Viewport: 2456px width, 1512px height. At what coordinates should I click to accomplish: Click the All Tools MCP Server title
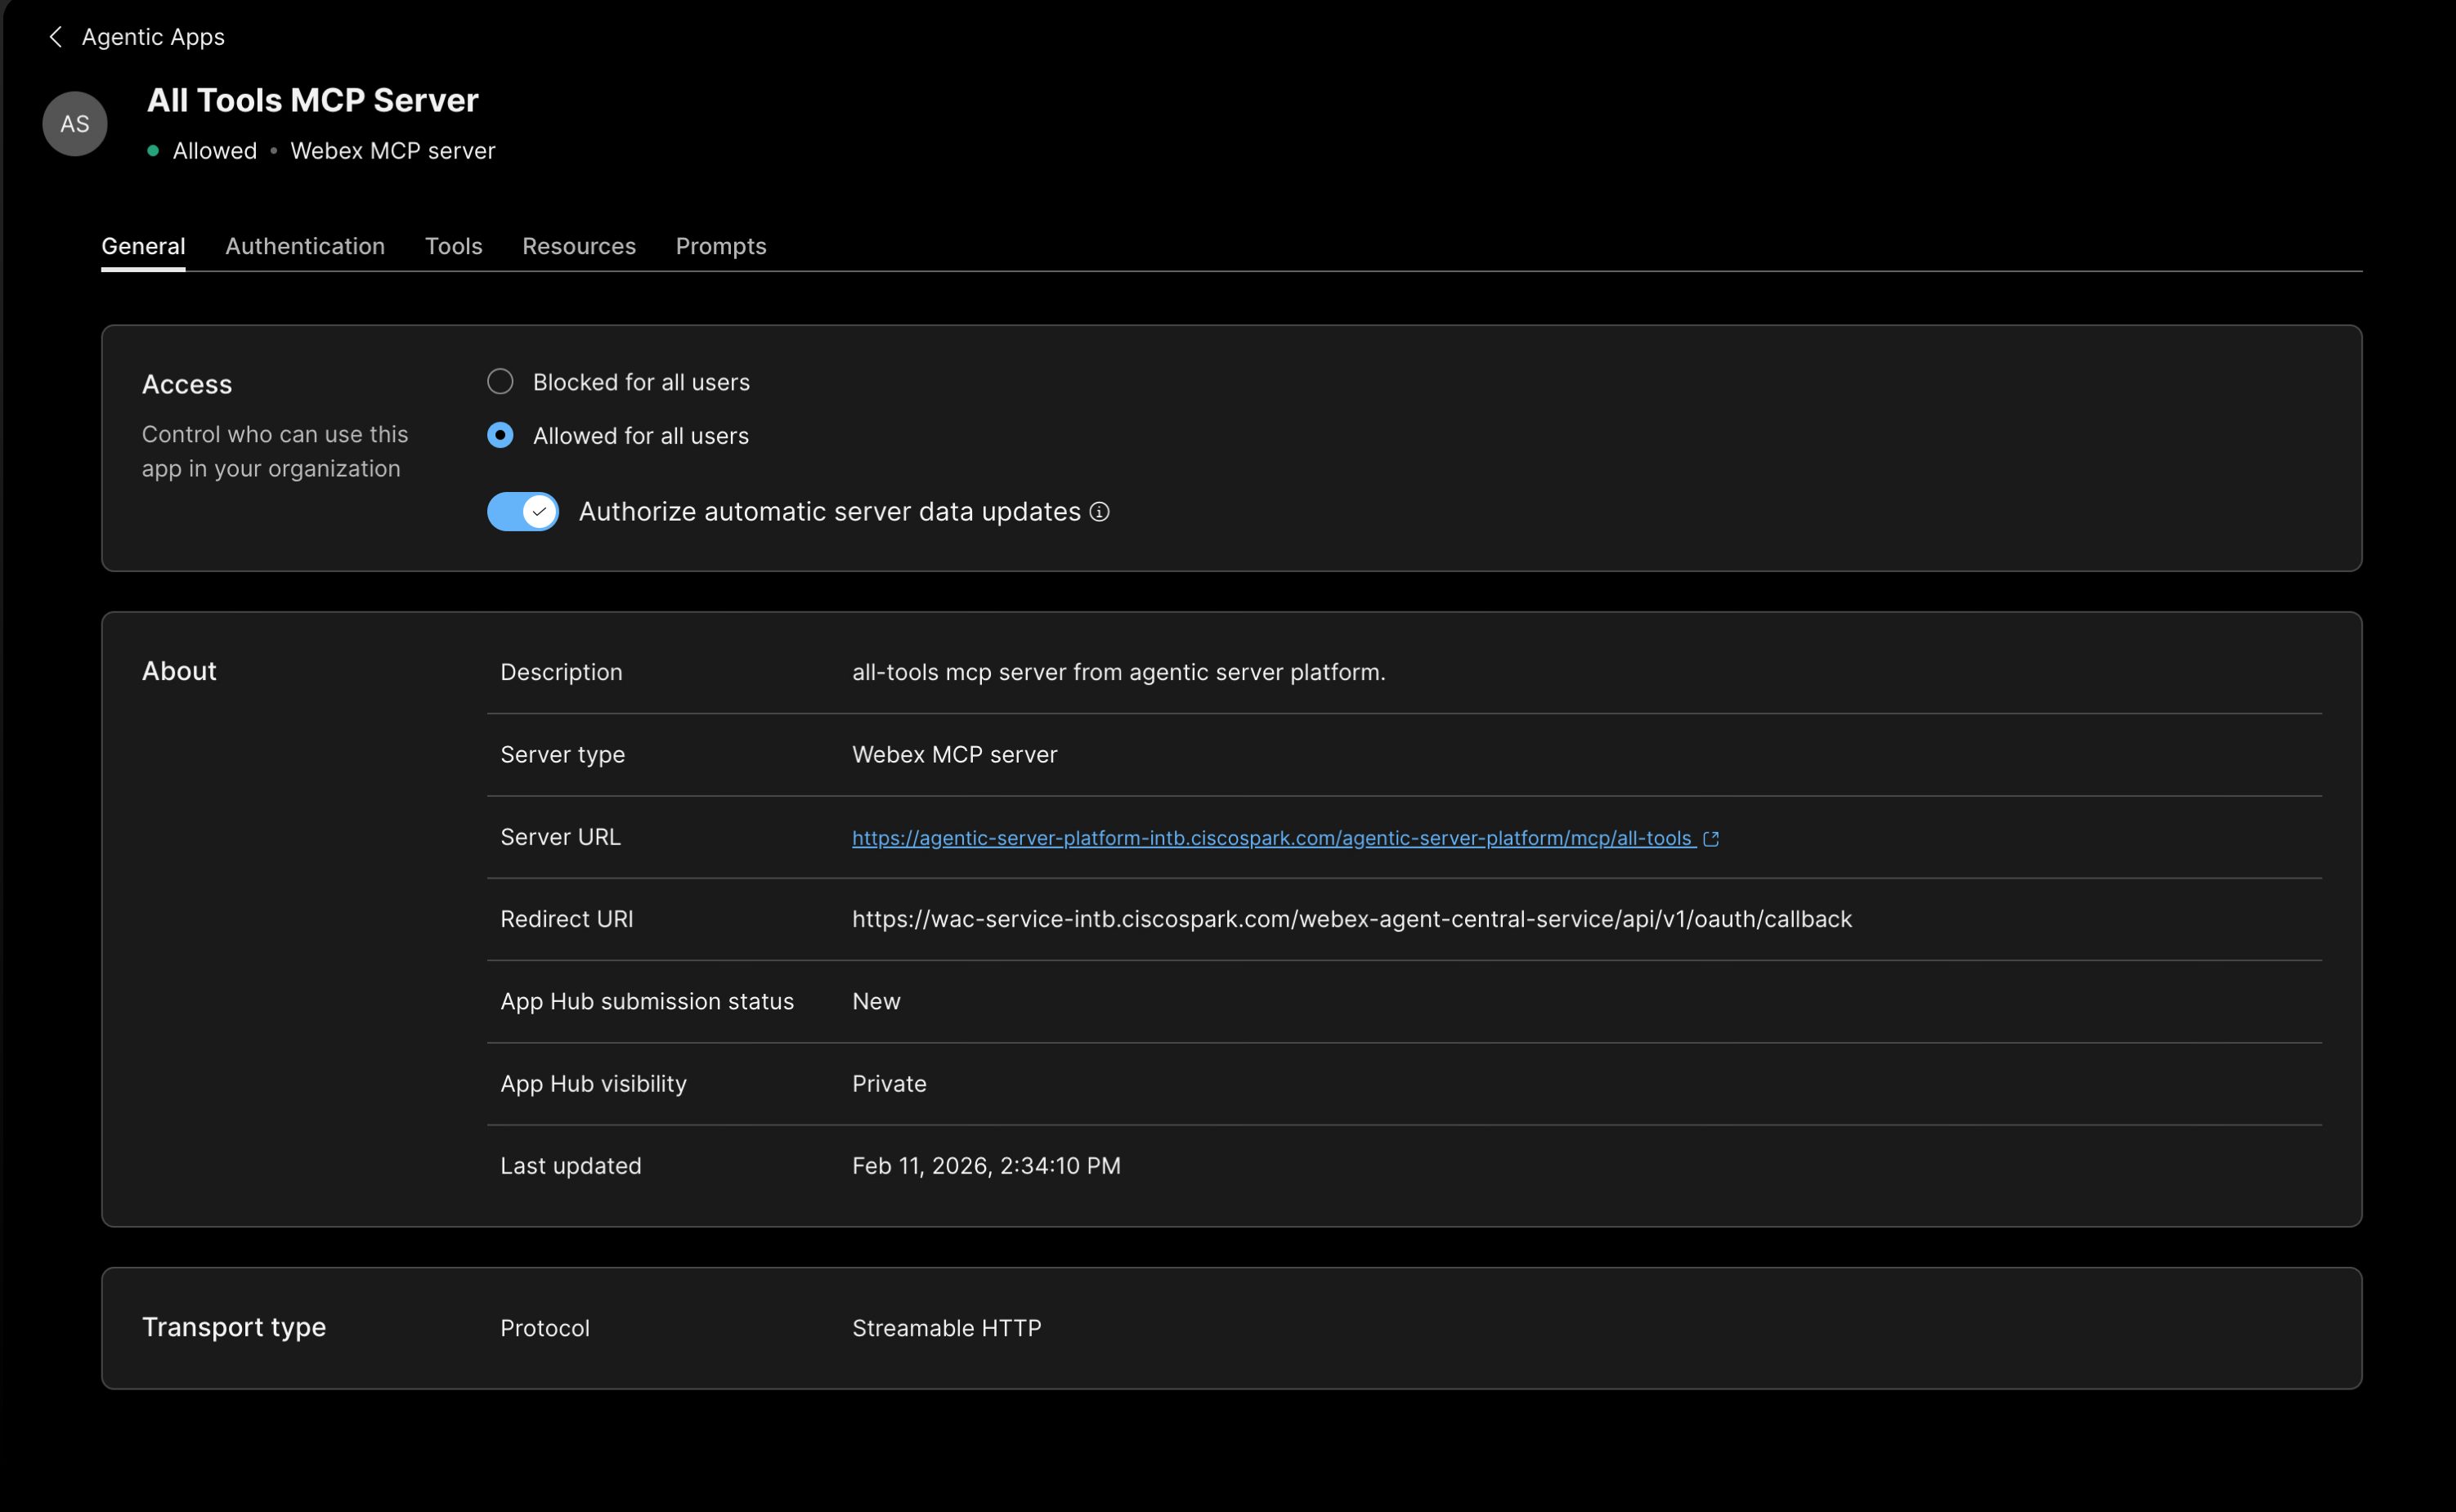(313, 100)
